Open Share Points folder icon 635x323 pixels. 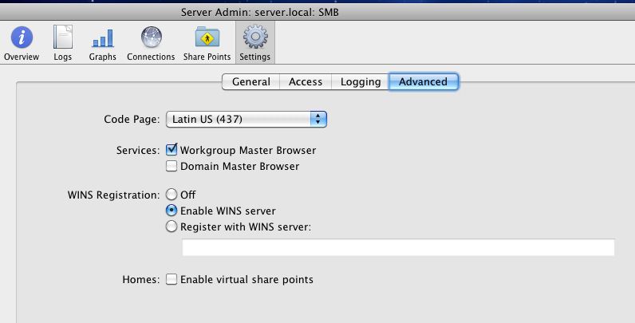tap(207, 37)
